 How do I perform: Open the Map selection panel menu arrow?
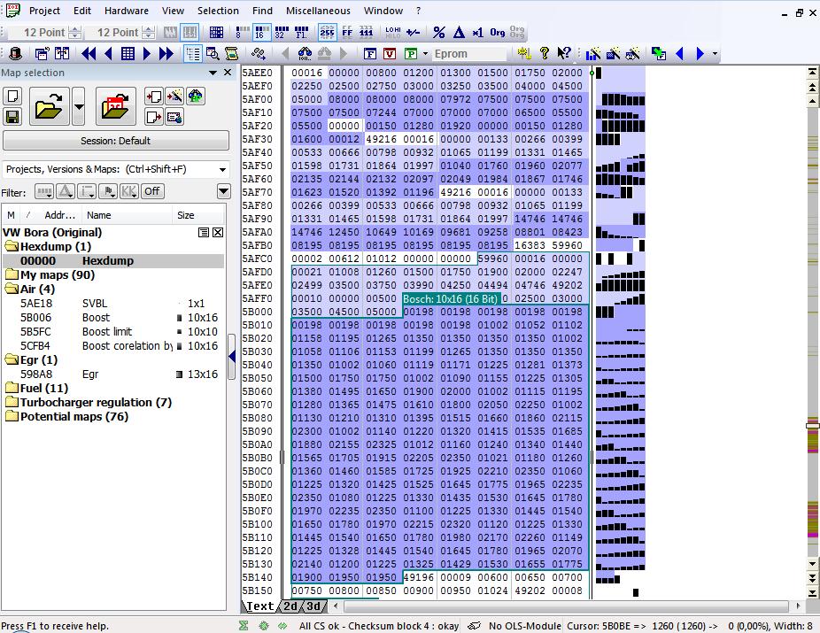pos(213,73)
